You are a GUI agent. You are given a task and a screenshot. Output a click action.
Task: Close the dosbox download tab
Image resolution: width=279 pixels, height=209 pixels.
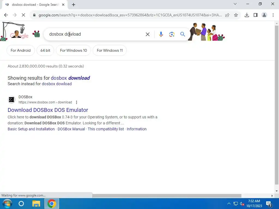pyautogui.click(x=63, y=5)
